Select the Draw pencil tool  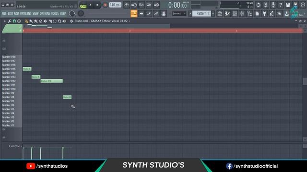tap(26, 21)
